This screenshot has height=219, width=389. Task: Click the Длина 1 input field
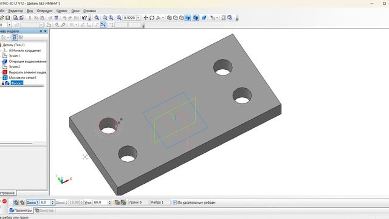(x=45, y=203)
